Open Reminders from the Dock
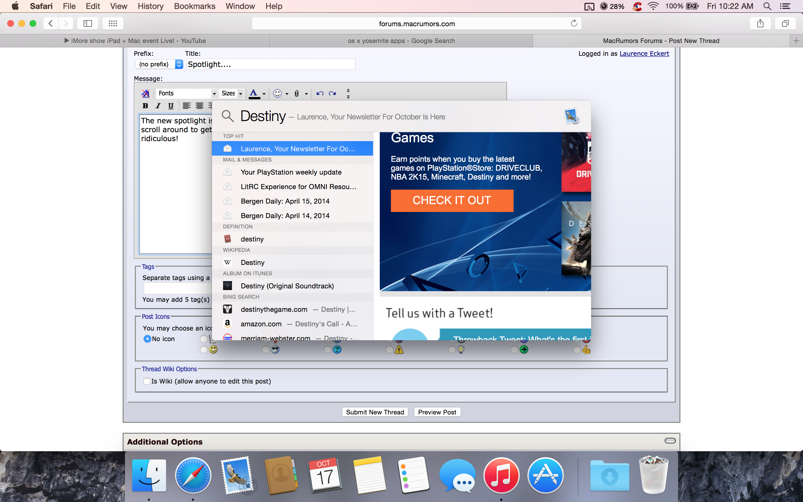 pyautogui.click(x=413, y=475)
